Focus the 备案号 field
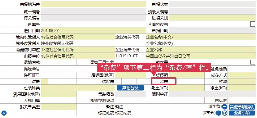This screenshot has width=257, height=118. 93,24
